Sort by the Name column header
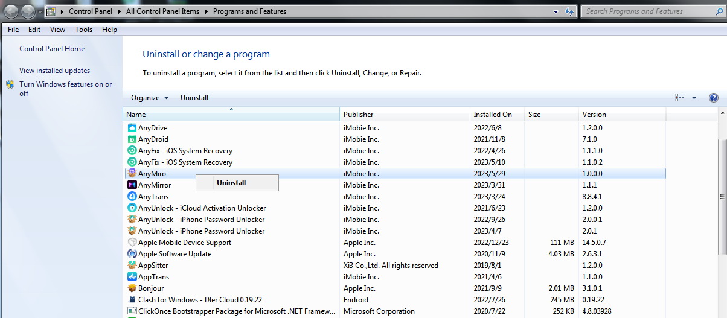The width and height of the screenshot is (727, 318). point(231,115)
